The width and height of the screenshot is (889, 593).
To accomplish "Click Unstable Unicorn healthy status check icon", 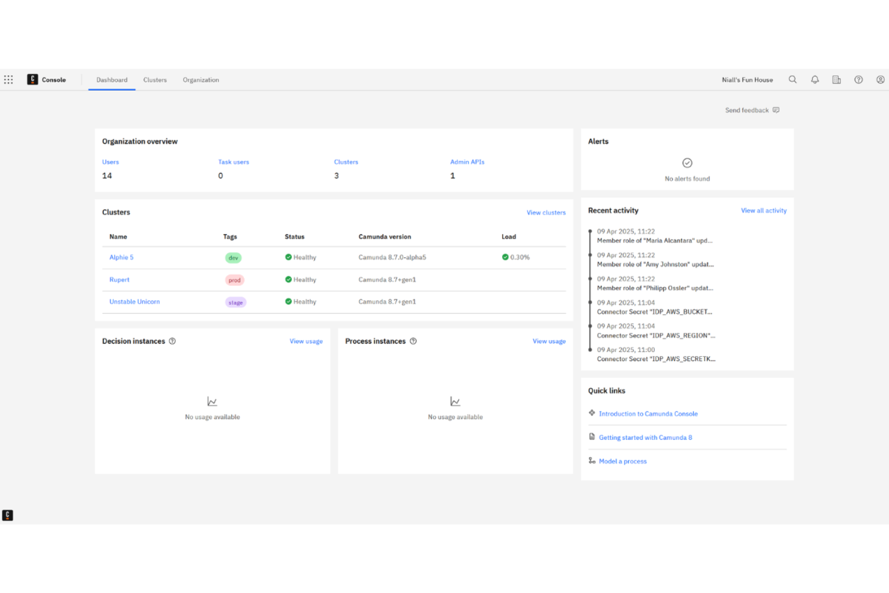I will point(288,302).
